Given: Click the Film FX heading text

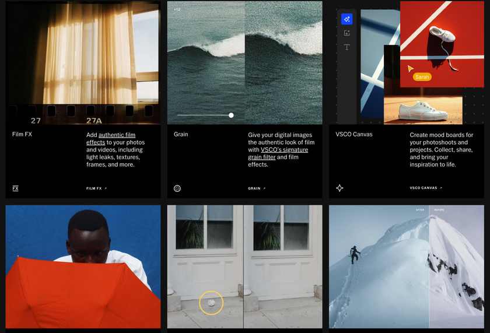Looking at the screenshot, I should 22,134.
